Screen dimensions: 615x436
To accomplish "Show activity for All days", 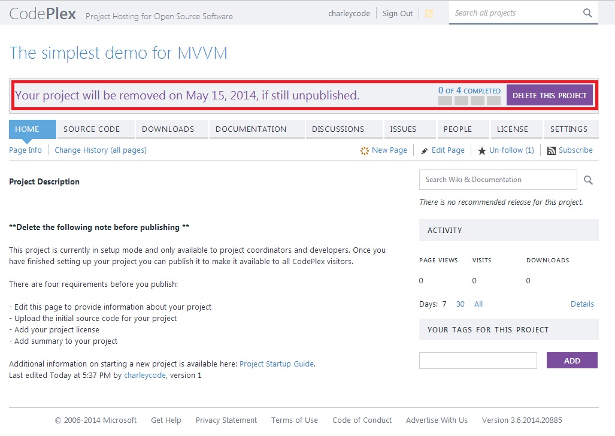I will (478, 304).
